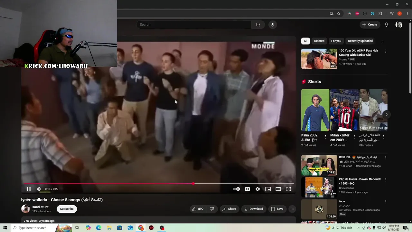The image size is (412, 232).
Task: Open Itália 2002 AURA short
Action: click(x=315, y=110)
